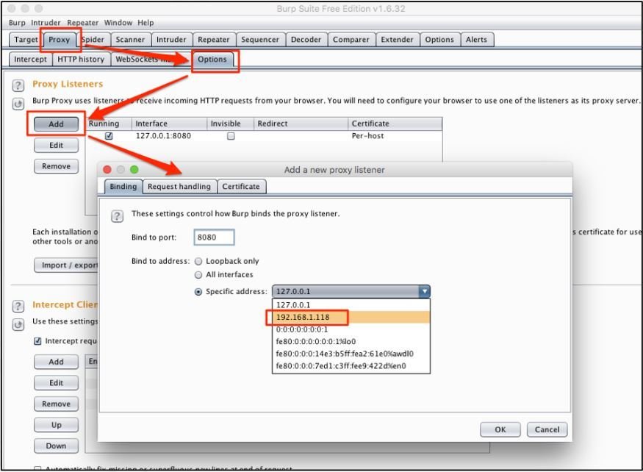Select the Loopback only radio button

[198, 262]
